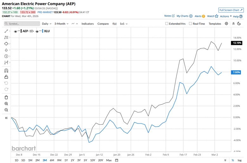Open Help question mark icon
The width and height of the screenshot is (247, 163).
point(241,16)
